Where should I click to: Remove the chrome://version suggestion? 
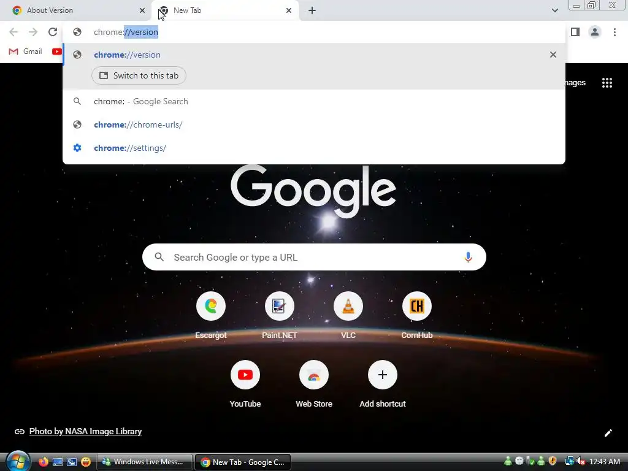coord(553,55)
